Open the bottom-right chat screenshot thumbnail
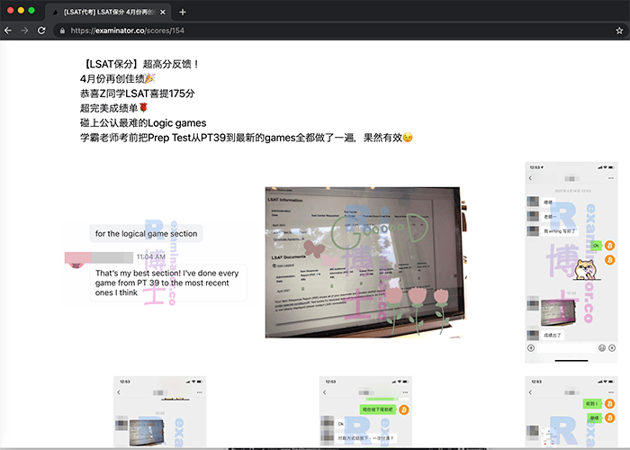 click(x=571, y=412)
